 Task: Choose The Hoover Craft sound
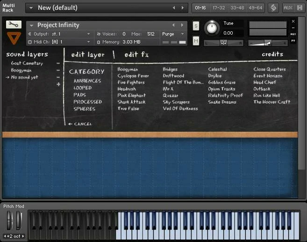click(272, 102)
